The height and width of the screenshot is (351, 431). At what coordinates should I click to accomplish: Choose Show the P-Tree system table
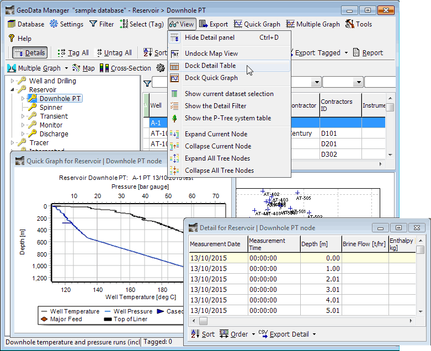tap(229, 118)
